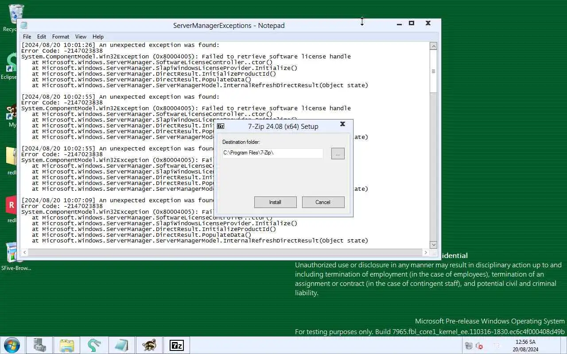Open Notepad's View menu
Viewport: 567px width, 354px height.
[x=81, y=37]
